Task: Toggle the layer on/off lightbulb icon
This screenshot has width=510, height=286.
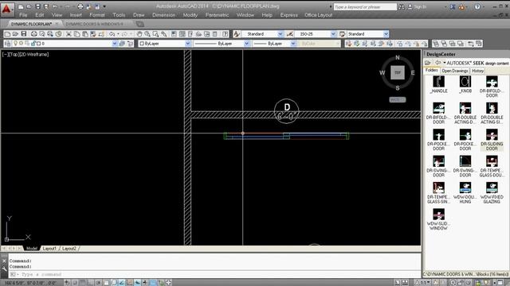Action: [x=15, y=44]
